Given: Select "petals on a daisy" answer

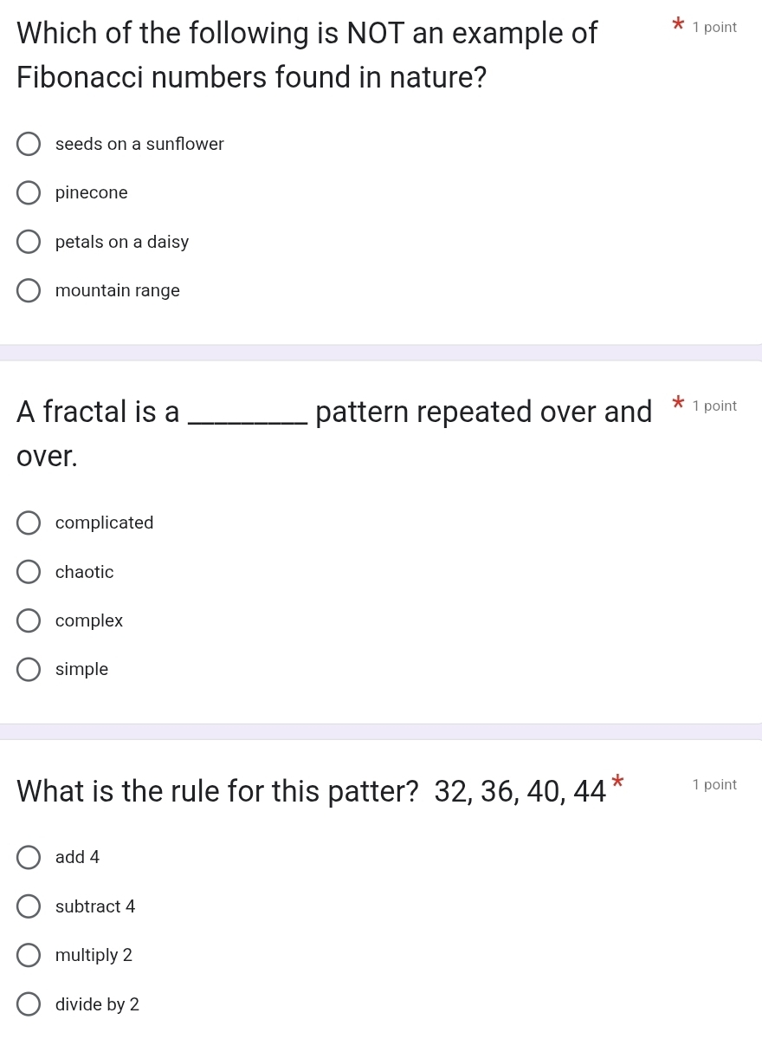Looking at the screenshot, I should [x=29, y=242].
